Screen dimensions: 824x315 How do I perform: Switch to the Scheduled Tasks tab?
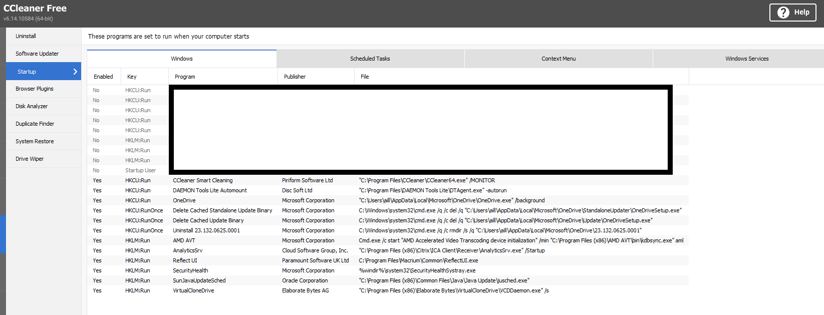click(x=370, y=59)
